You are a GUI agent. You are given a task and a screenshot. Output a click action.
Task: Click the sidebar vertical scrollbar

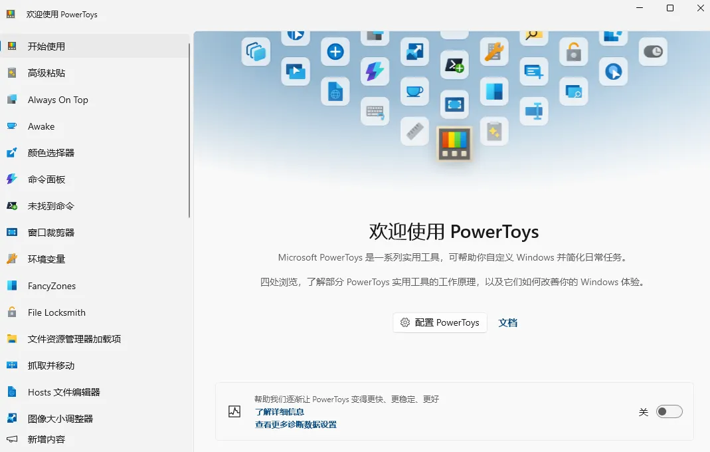189,130
